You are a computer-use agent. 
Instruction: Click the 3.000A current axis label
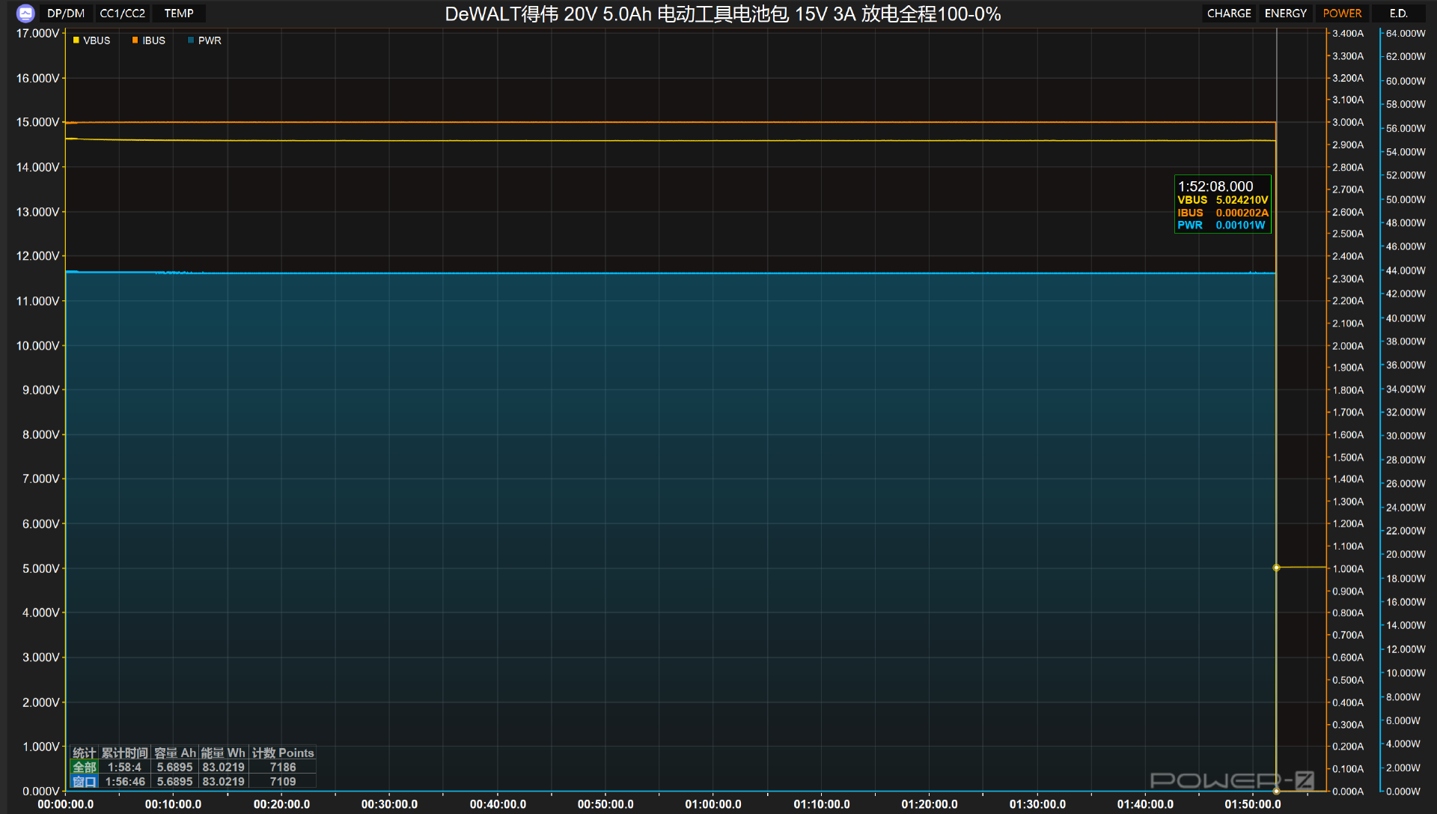[x=1348, y=122]
